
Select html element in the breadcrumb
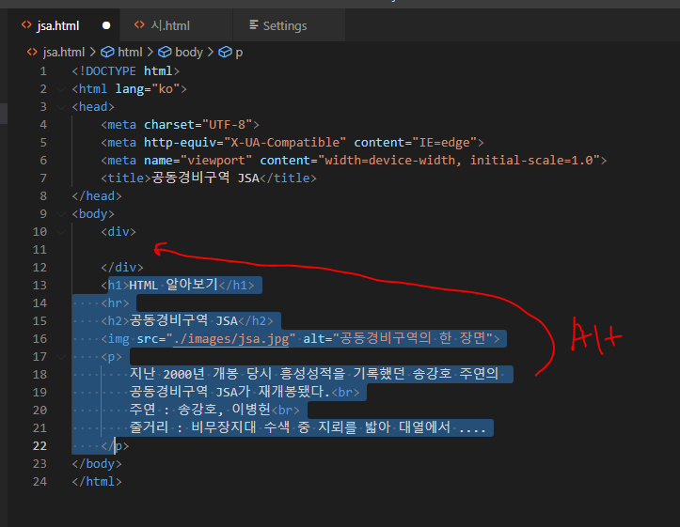130,53
